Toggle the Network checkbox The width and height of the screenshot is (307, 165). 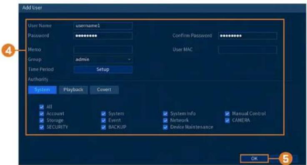[165, 120]
